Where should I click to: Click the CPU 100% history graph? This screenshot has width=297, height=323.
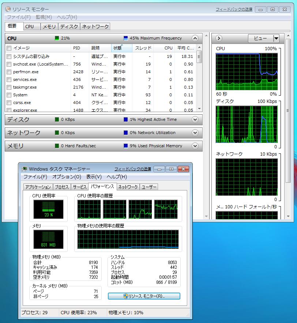(x=247, y=72)
